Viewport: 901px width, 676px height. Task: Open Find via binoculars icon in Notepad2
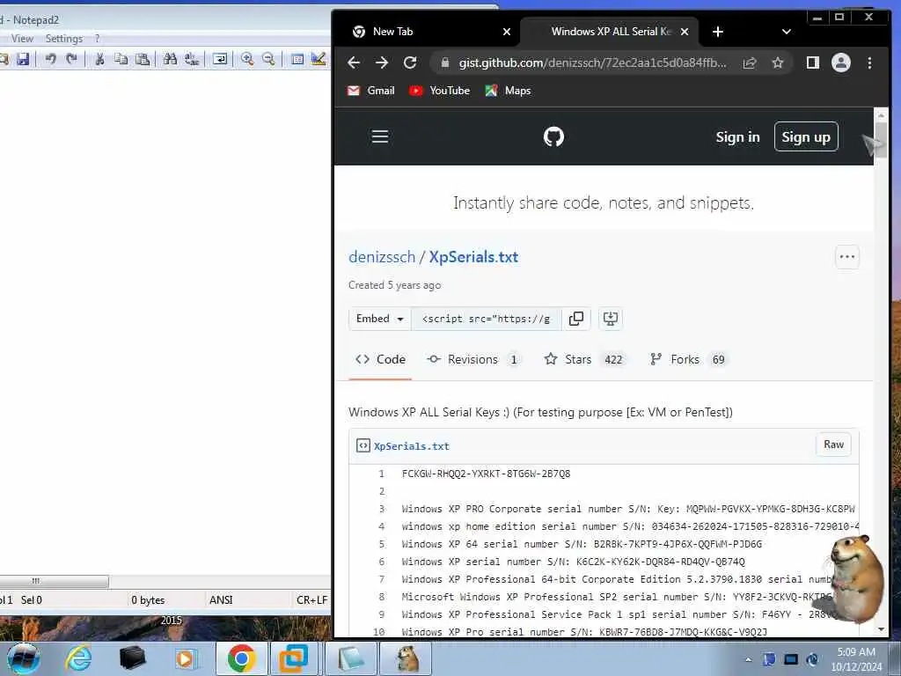tap(170, 59)
